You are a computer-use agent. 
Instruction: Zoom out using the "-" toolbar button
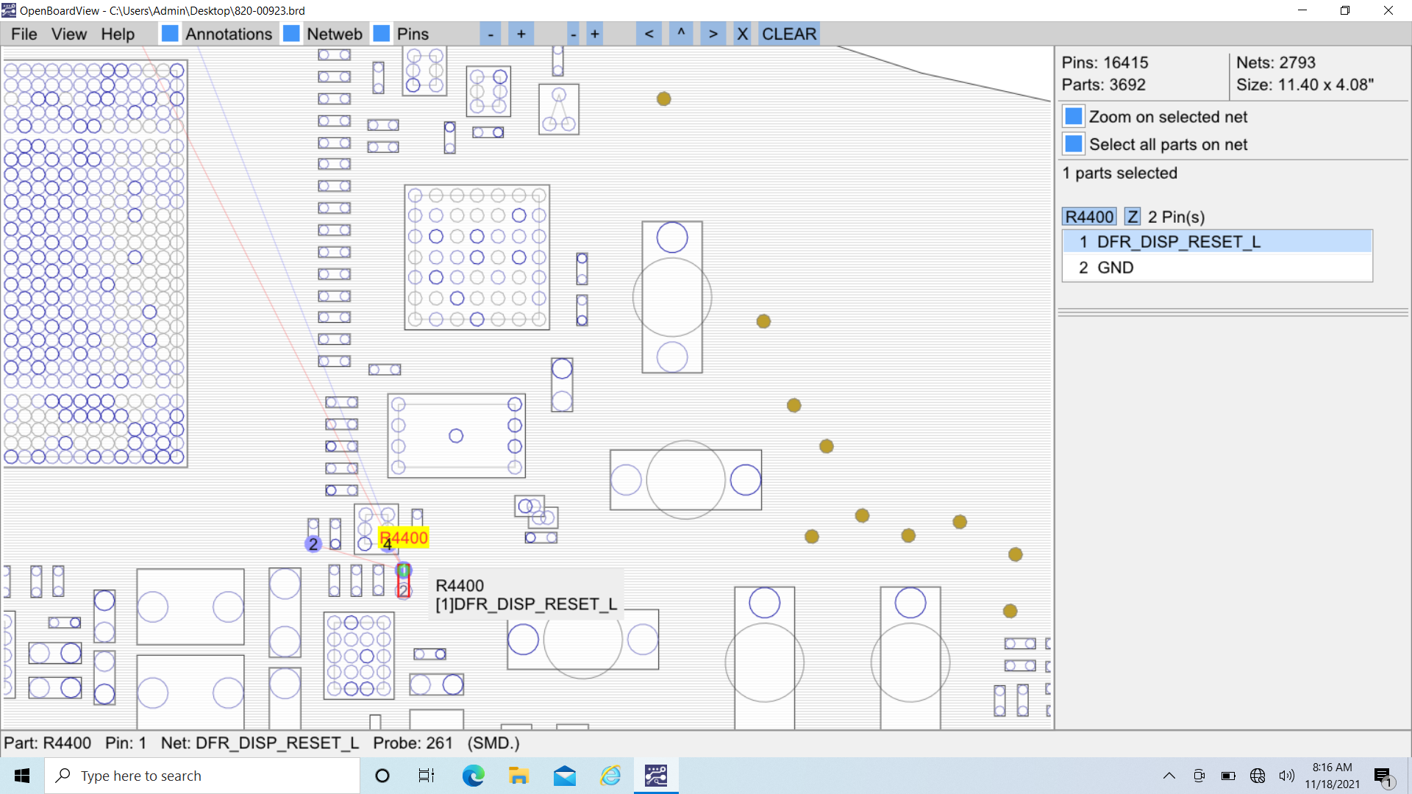click(491, 34)
